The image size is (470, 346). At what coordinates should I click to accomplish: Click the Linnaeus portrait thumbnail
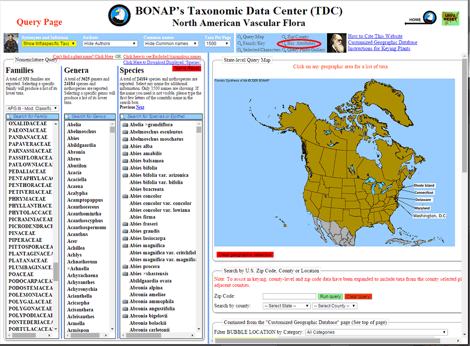(11, 43)
